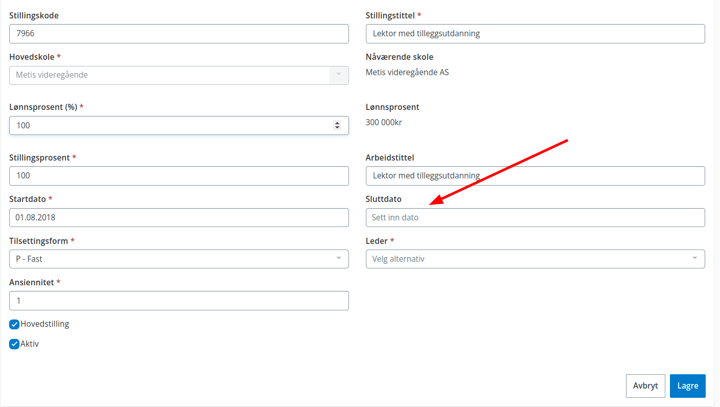Click the Lagre button
Viewport: 720px width, 407px height.
tap(688, 386)
